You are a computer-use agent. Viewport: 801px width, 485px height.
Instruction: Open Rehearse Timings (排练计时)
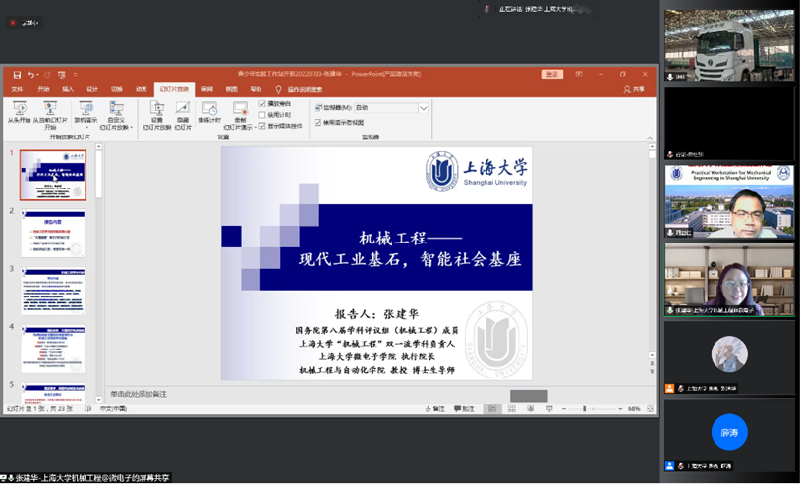(210, 110)
